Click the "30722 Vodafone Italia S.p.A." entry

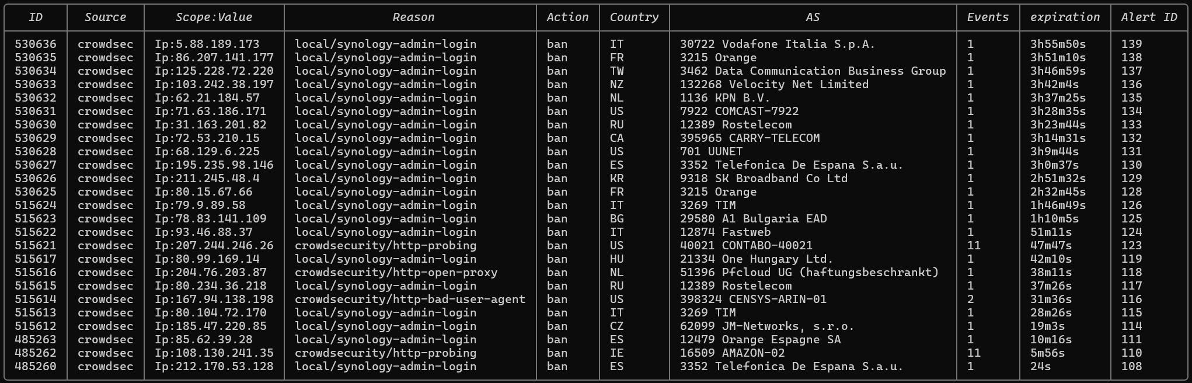click(778, 44)
